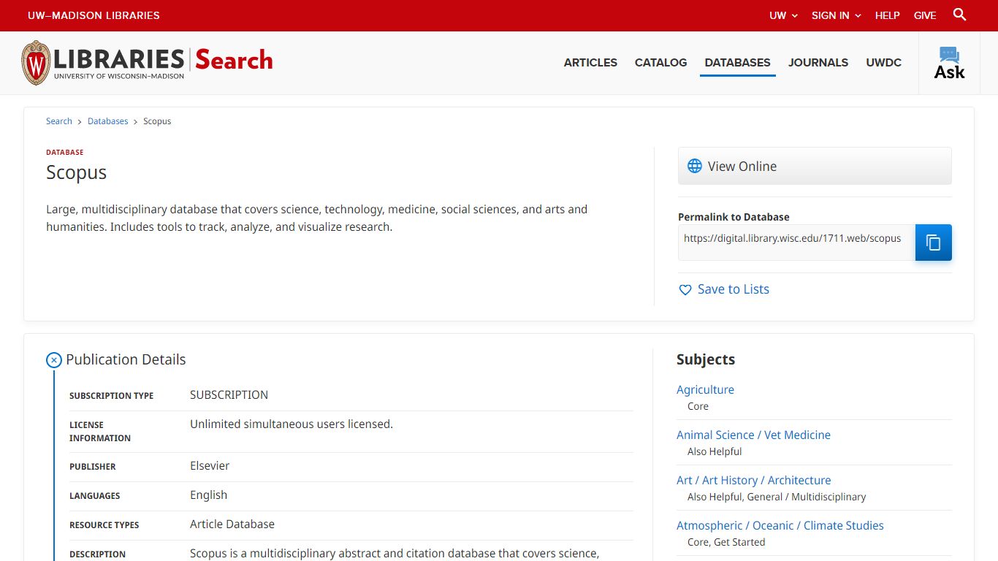Click the Subjects heading
This screenshot has height=561, width=998.
point(706,359)
